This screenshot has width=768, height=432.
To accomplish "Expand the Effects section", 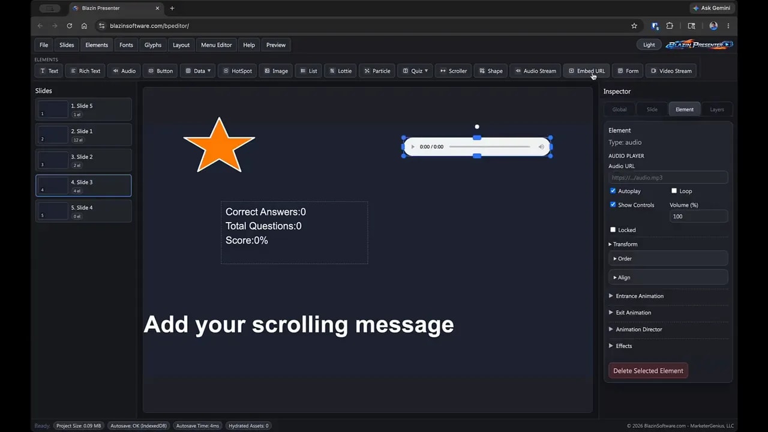I will (620, 346).
